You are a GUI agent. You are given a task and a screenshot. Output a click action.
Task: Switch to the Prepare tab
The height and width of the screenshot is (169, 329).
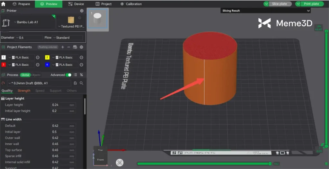21,4
